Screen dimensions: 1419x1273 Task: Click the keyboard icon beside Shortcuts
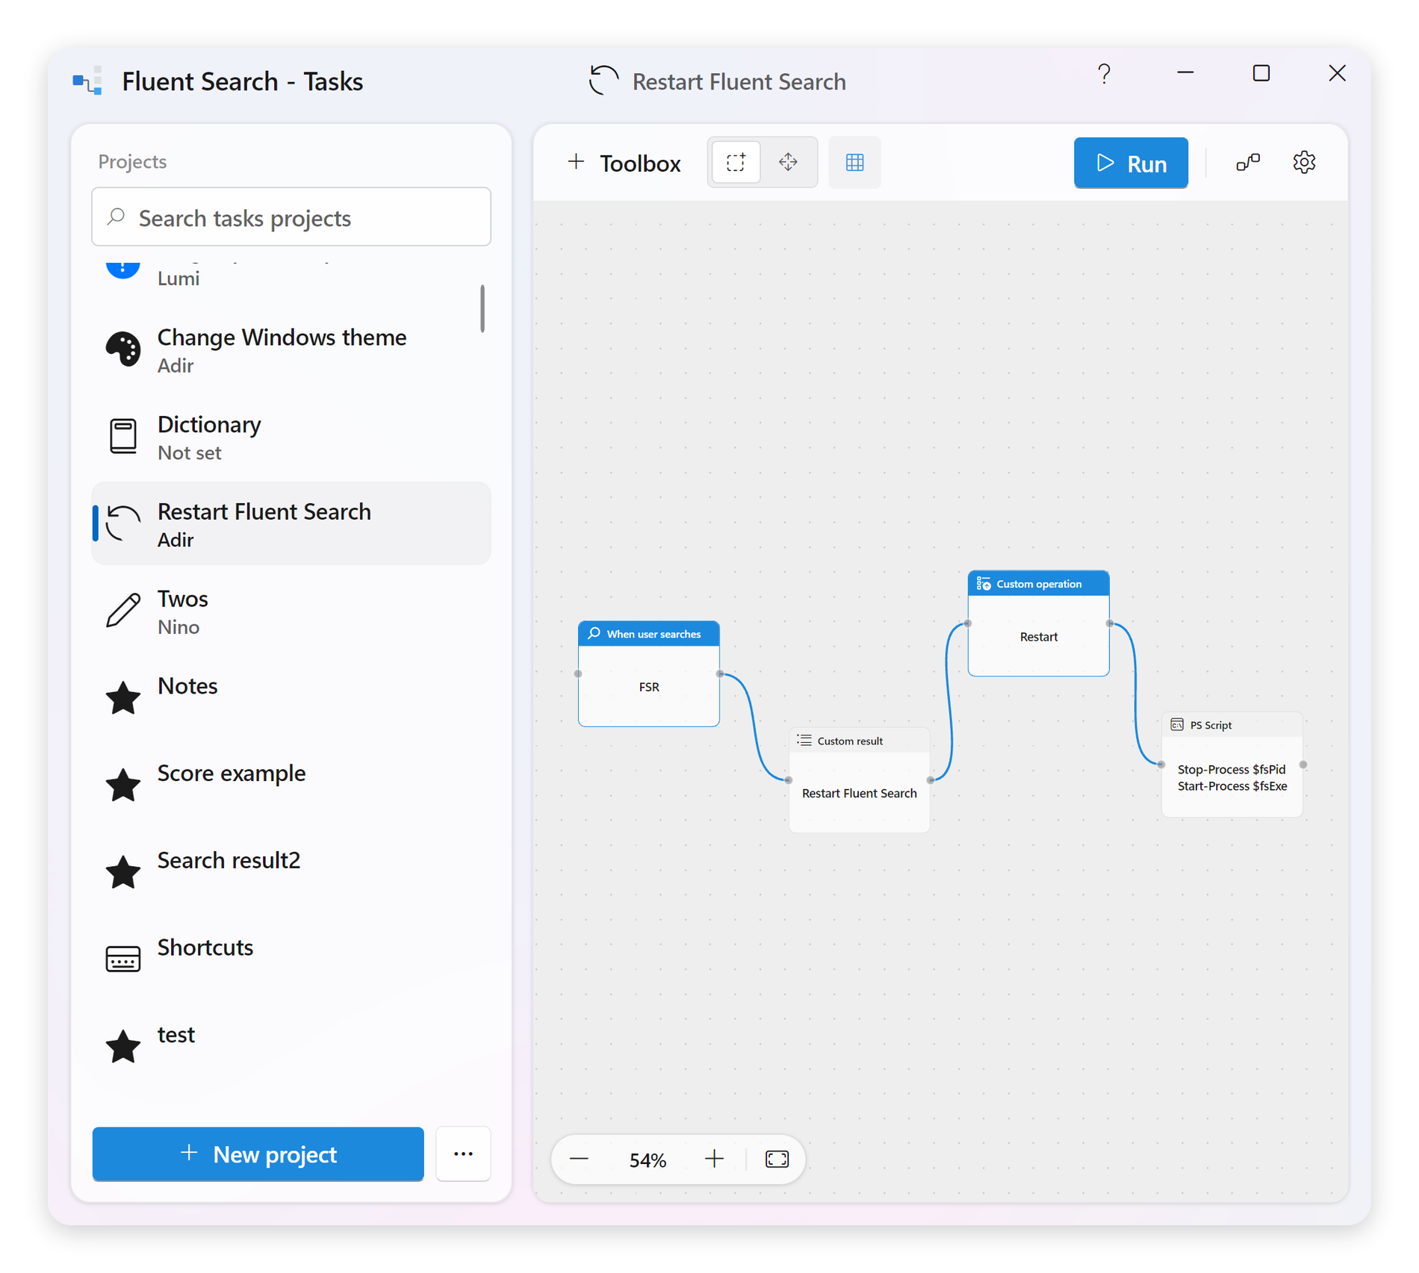[x=122, y=959]
